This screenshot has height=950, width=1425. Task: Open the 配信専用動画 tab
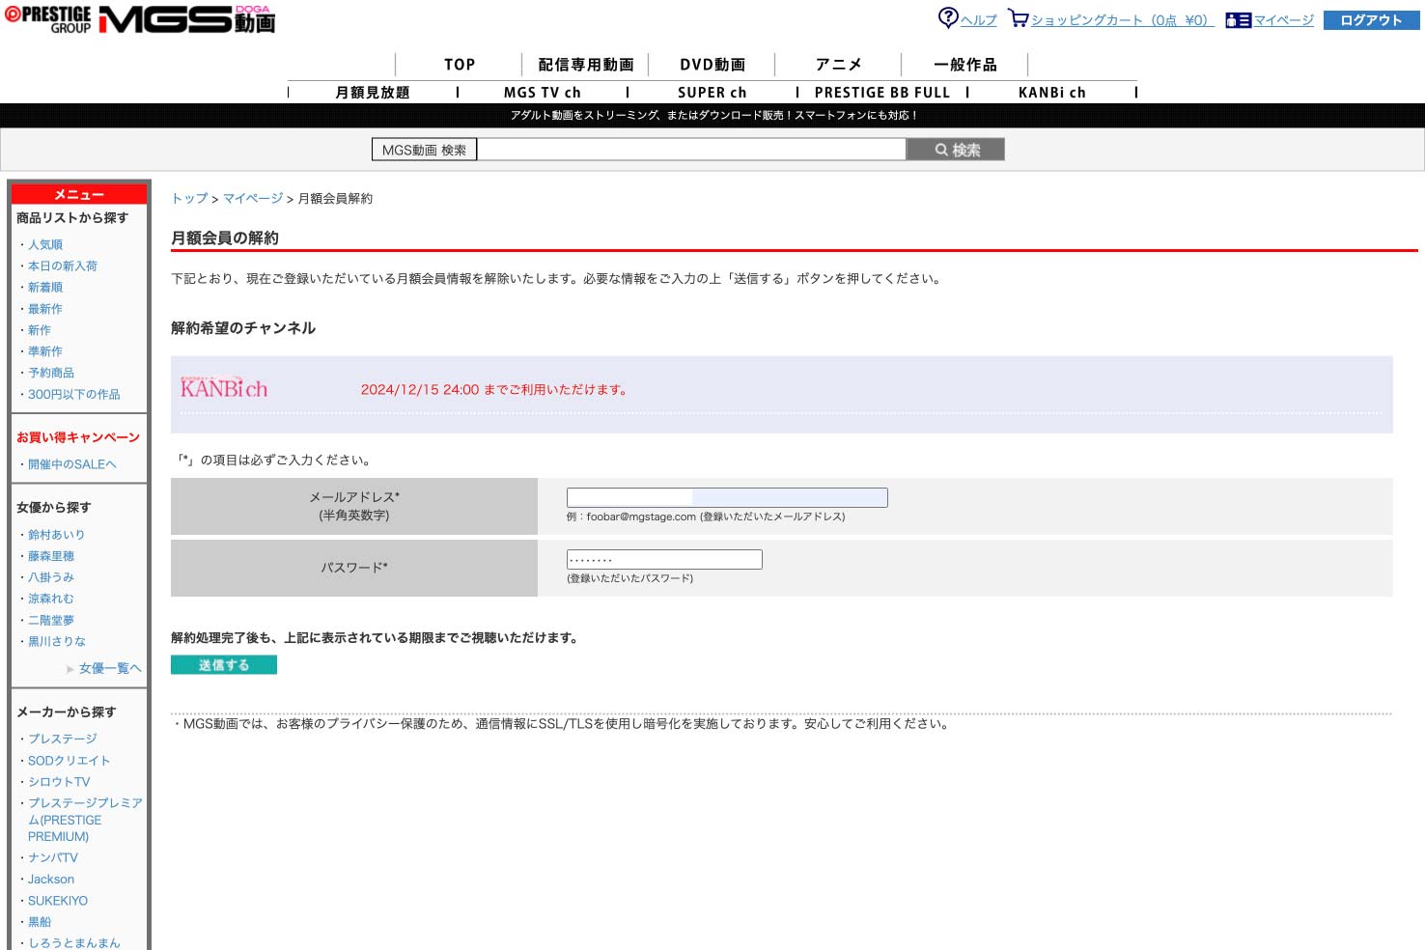pos(586,65)
